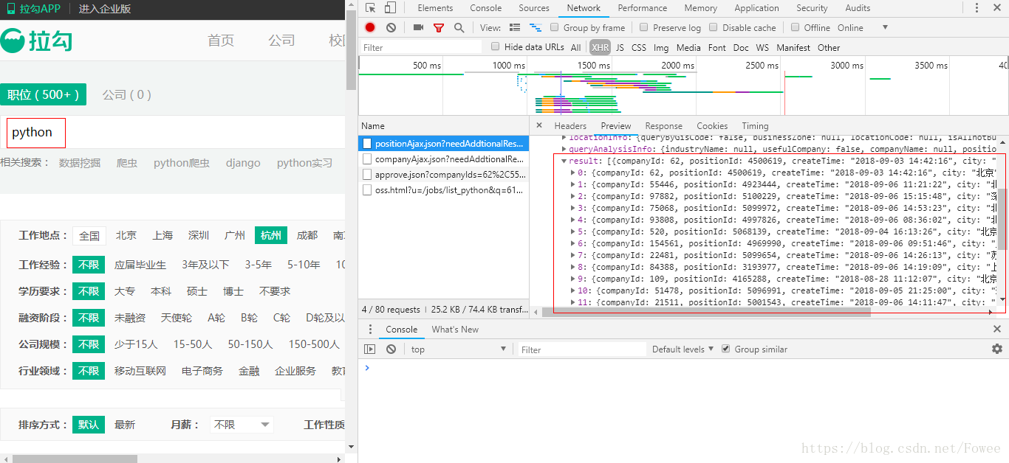This screenshot has height=463, width=1009.
Task: Toggle the red filter funnel icon
Action: point(439,27)
